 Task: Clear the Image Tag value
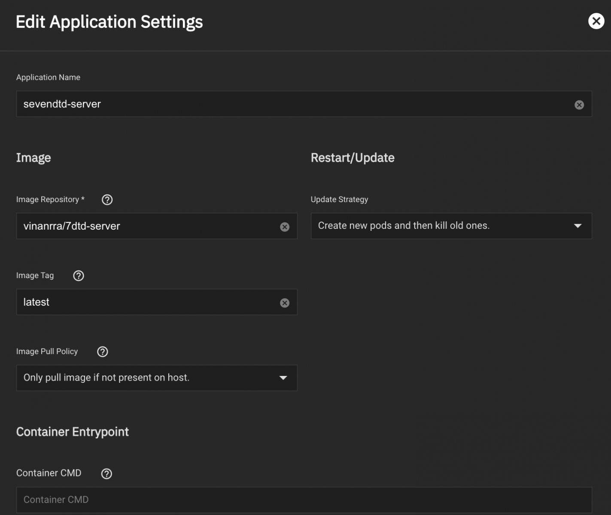[x=284, y=303]
